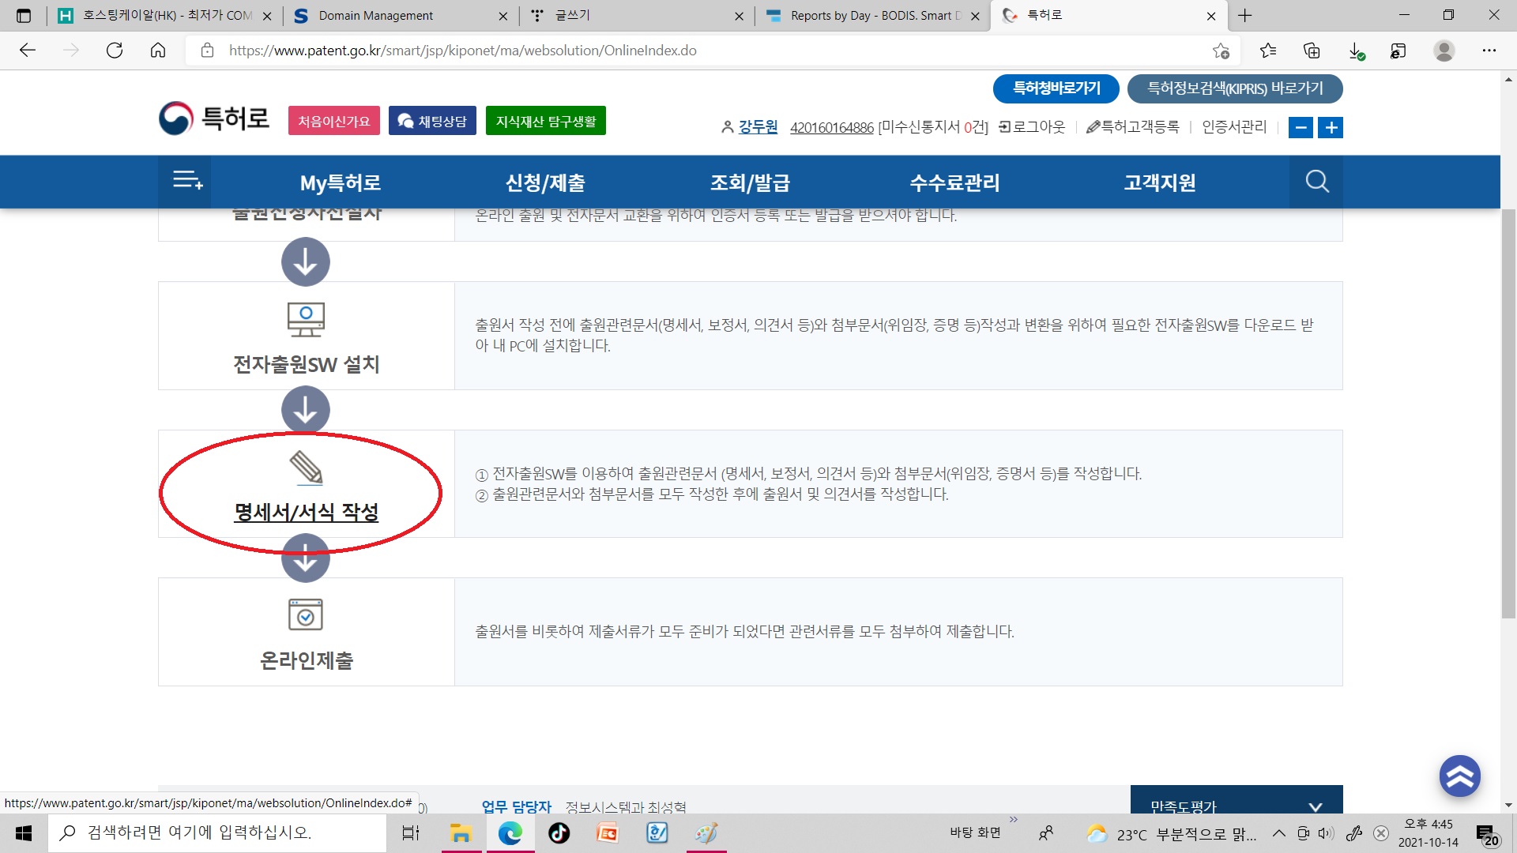
Task: Click the Windows taskbar search box
Action: click(x=218, y=832)
